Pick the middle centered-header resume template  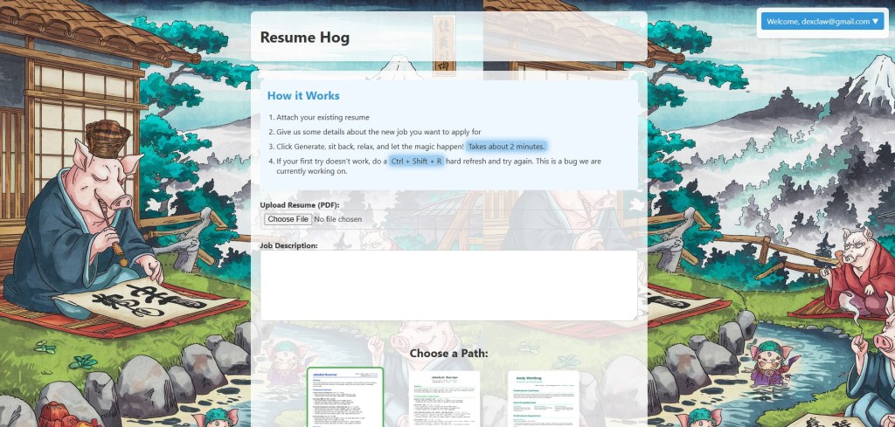445,399
